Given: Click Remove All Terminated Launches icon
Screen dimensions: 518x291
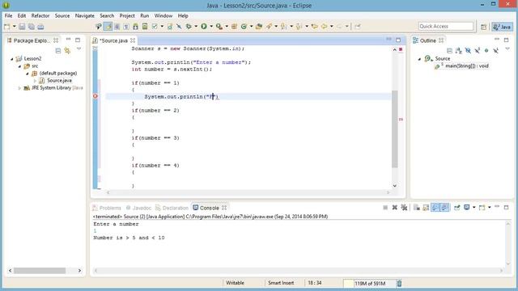Looking at the screenshot, I should click(404, 208).
